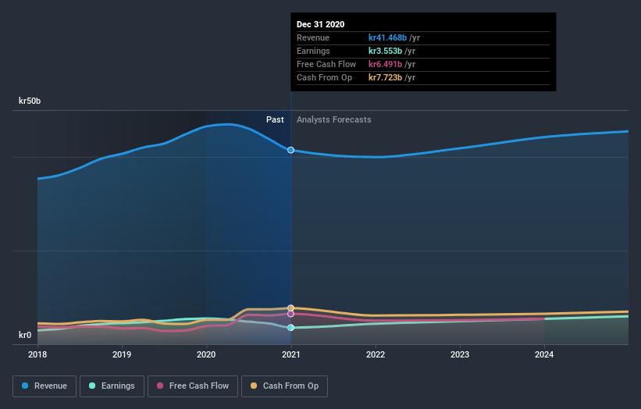Click the teal Earnings data point at 2021
The height and width of the screenshot is (409, 641).
tap(290, 328)
